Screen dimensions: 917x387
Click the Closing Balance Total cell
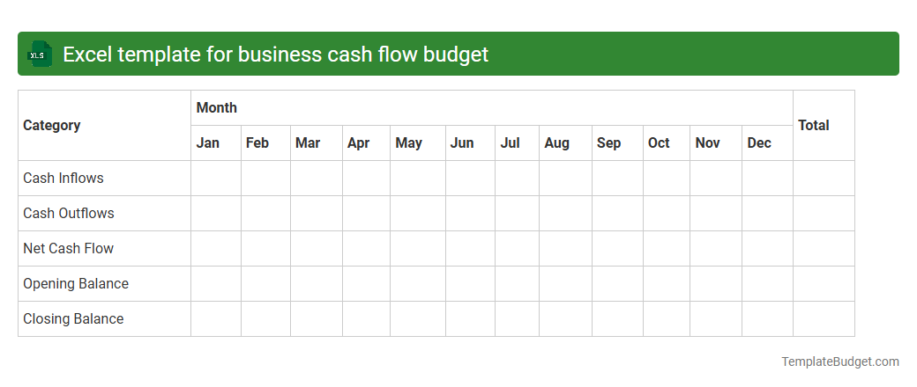[x=824, y=318]
